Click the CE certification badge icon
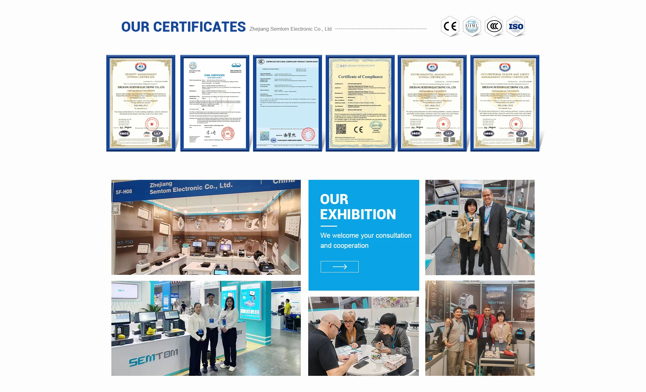This screenshot has width=646, height=392. [x=450, y=26]
